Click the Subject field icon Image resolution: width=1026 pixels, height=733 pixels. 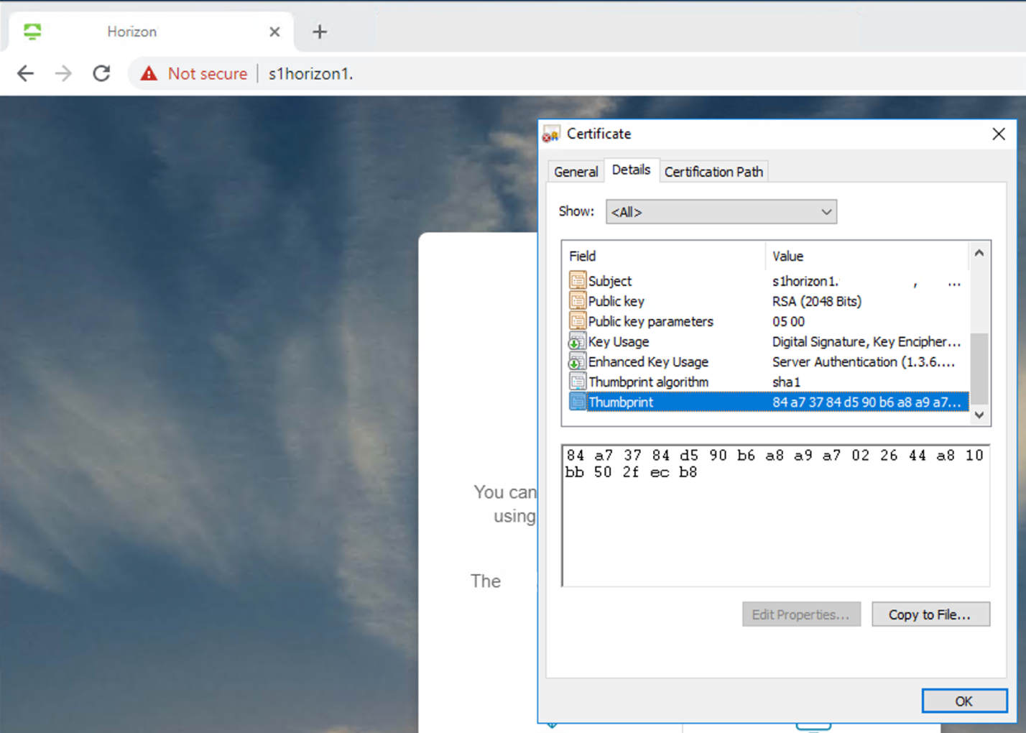578,280
